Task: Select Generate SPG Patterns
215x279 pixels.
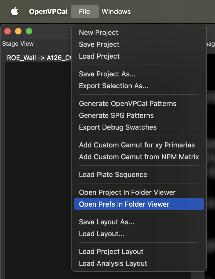Action: click(x=139, y=115)
